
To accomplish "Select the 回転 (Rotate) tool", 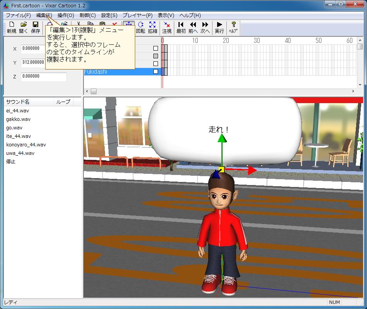I will click(x=141, y=27).
